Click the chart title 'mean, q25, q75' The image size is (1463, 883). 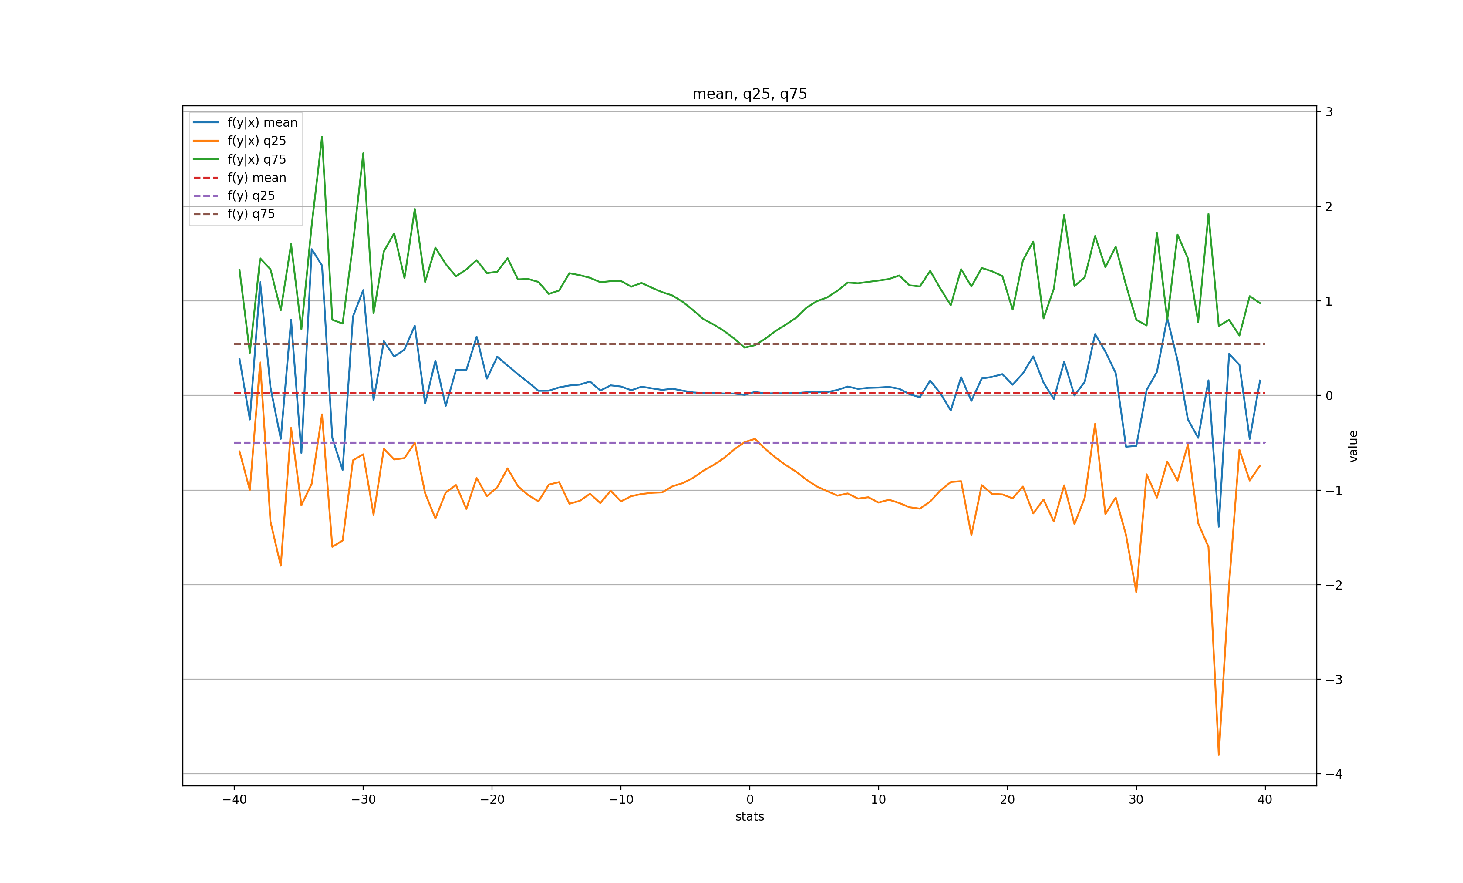(x=749, y=94)
